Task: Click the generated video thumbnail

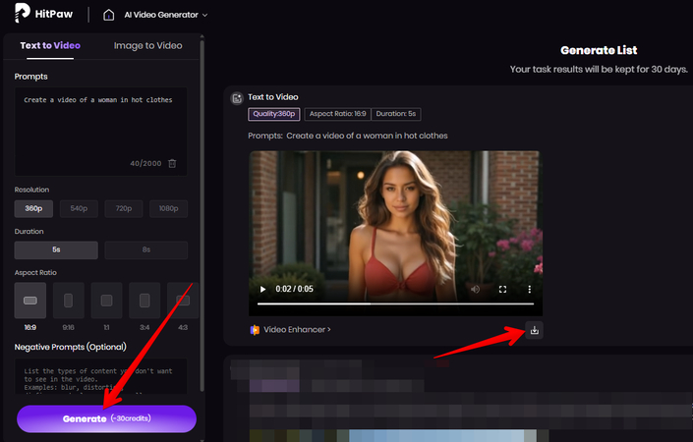Action: point(395,233)
